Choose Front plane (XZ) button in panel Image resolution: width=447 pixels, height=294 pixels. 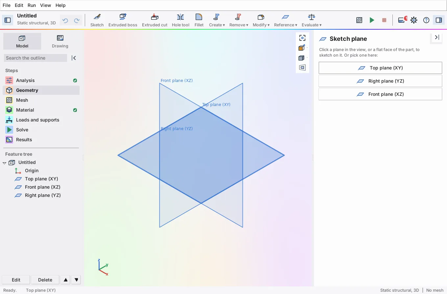380,94
